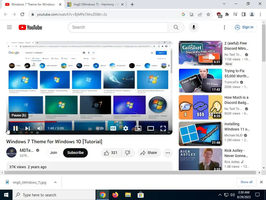This screenshot has width=266, height=200.
Task: Open Chrome profile avatar
Action: coord(252,15)
